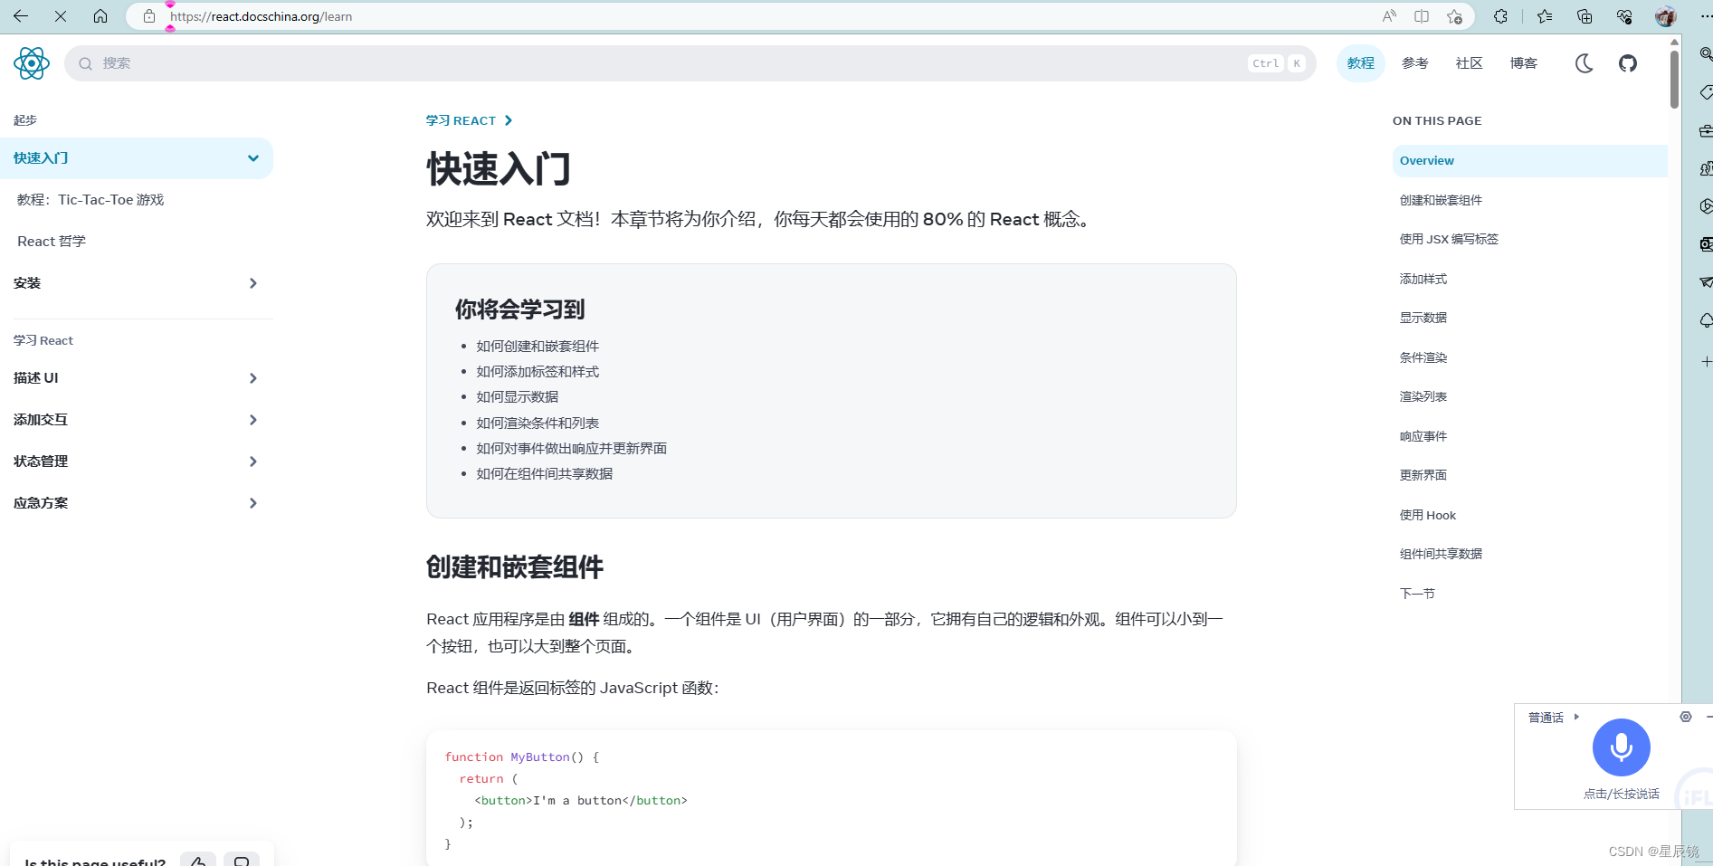Open the split screen icon in address bar
Screen dimensions: 1713x866
1422,16
